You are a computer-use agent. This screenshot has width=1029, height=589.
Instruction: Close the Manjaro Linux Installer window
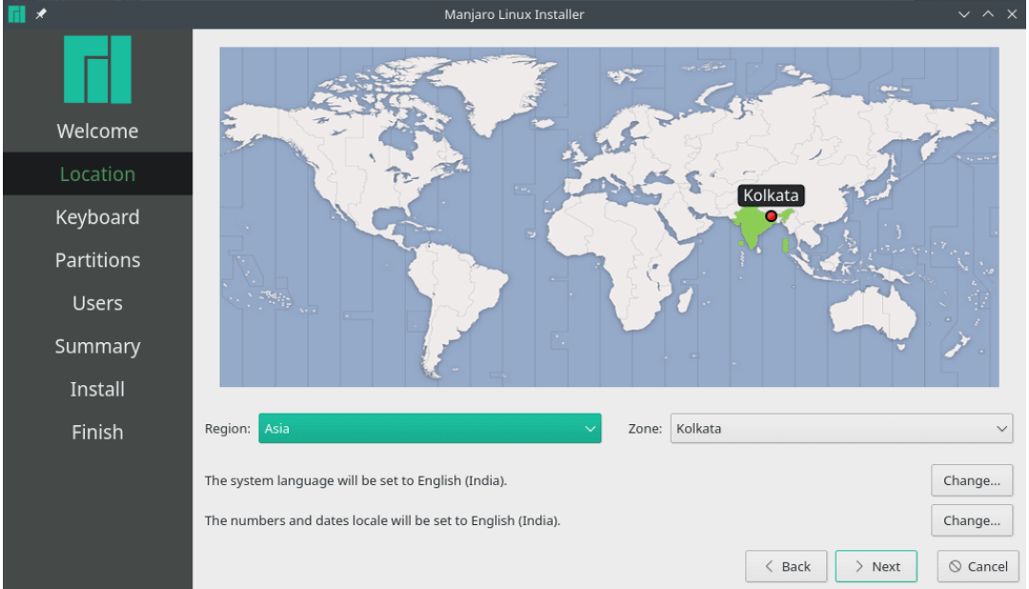tap(1012, 14)
